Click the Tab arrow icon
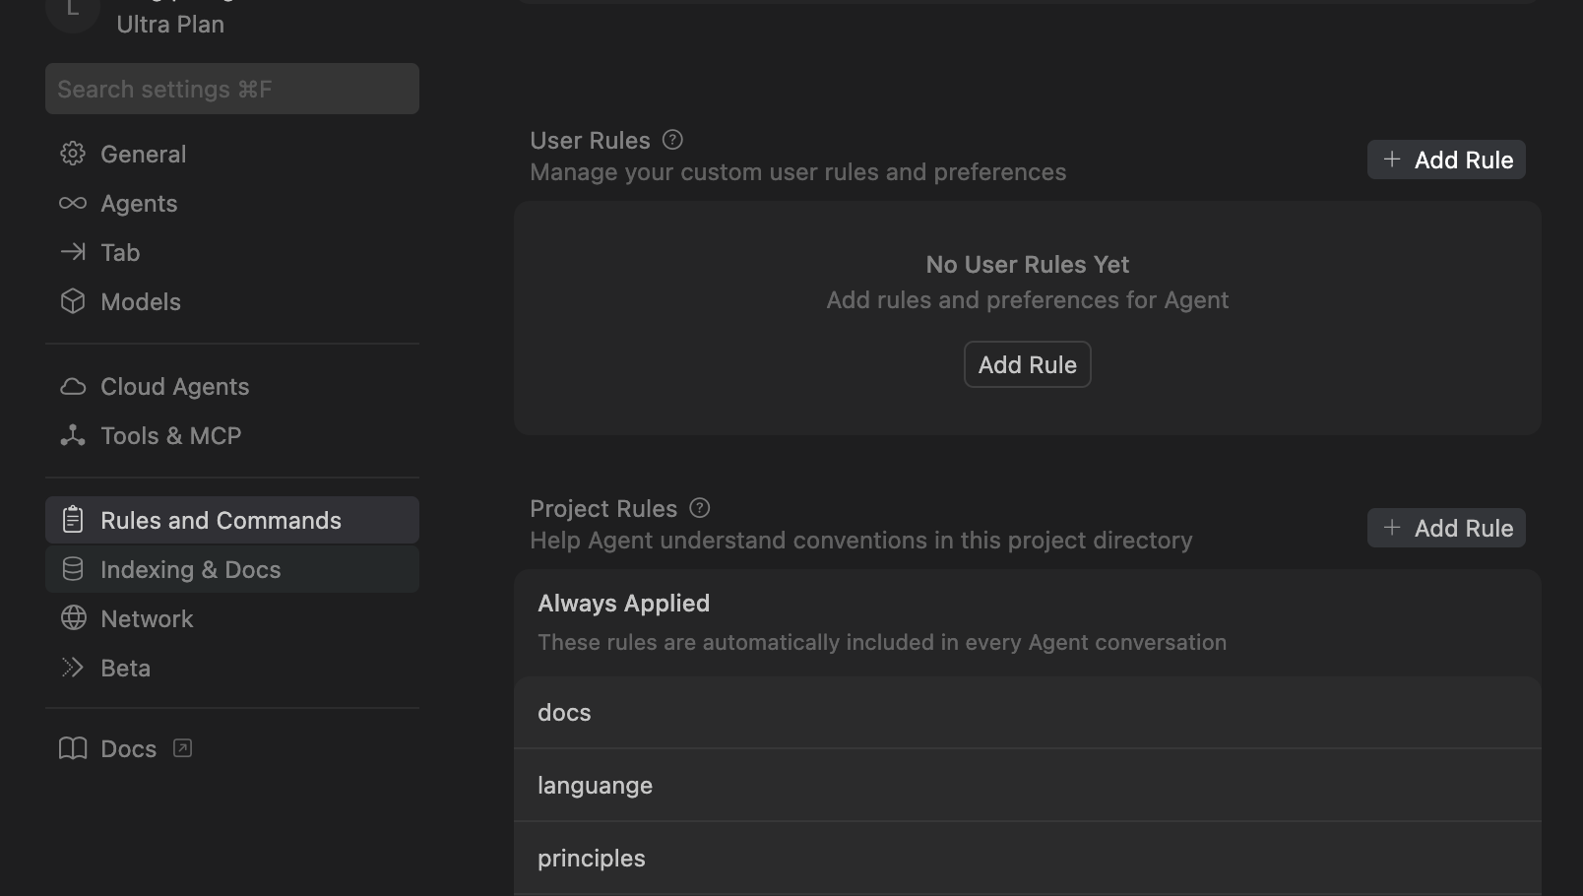The width and height of the screenshot is (1583, 896). click(73, 252)
